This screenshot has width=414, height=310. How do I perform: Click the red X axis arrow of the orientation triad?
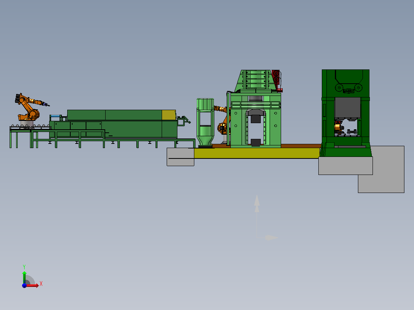point(33,285)
